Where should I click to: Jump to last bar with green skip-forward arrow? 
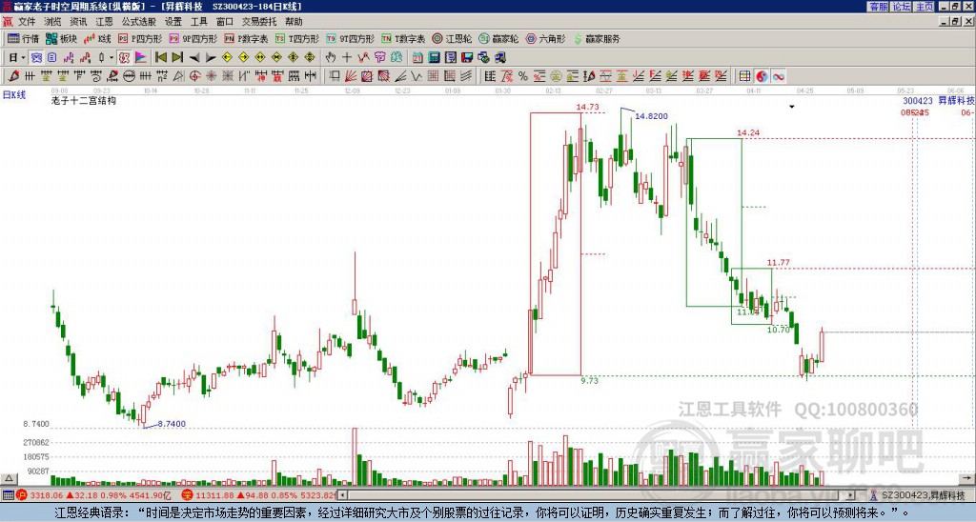(177, 58)
